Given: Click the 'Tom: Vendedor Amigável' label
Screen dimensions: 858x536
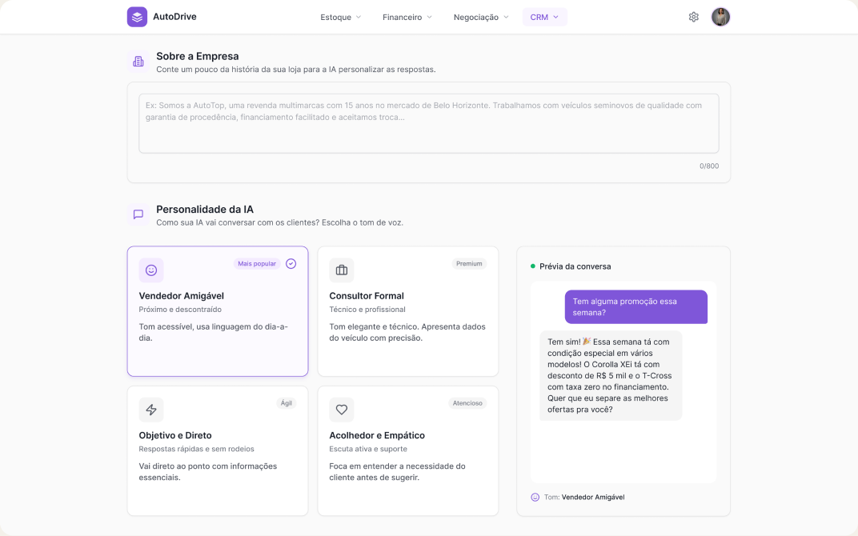Looking at the screenshot, I should pyautogui.click(x=583, y=497).
